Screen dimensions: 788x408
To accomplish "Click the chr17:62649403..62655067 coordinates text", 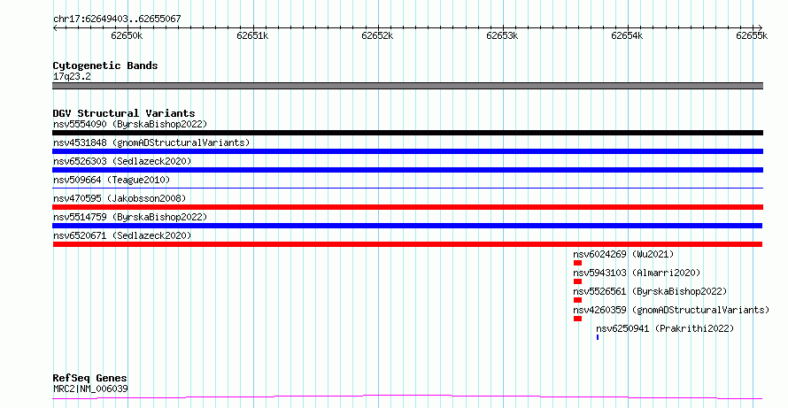I will [x=117, y=19].
